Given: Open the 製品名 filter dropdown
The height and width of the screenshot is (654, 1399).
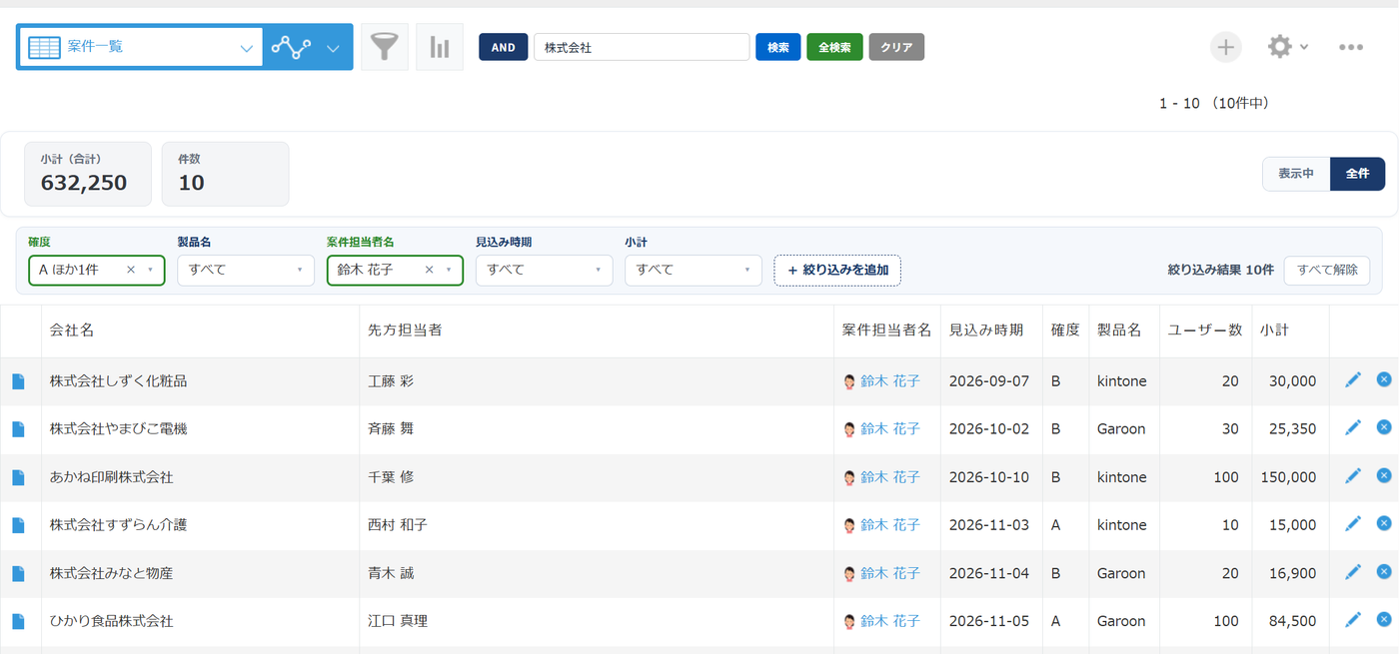Looking at the screenshot, I should [246, 270].
